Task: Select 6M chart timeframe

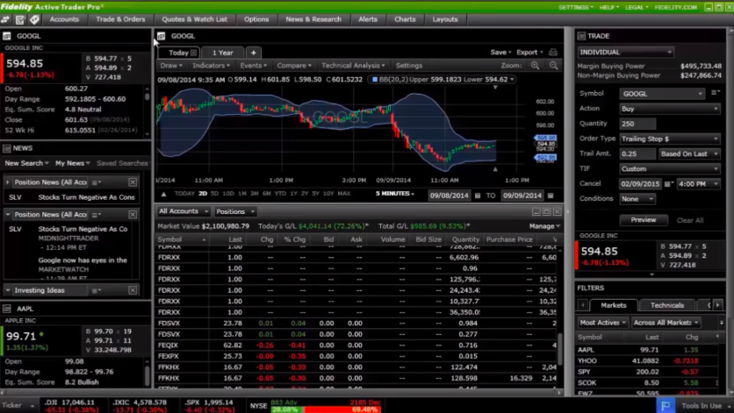Action: [267, 194]
